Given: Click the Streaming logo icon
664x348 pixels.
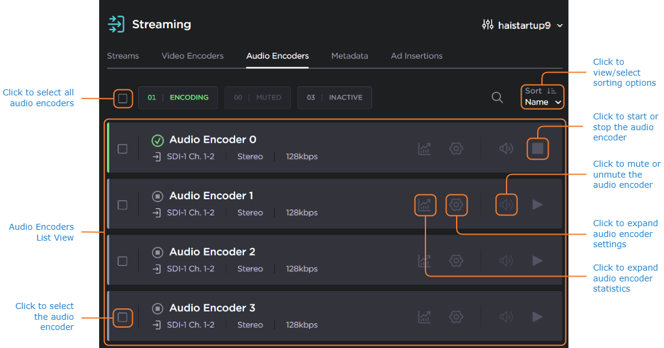Looking at the screenshot, I should click(x=115, y=25).
